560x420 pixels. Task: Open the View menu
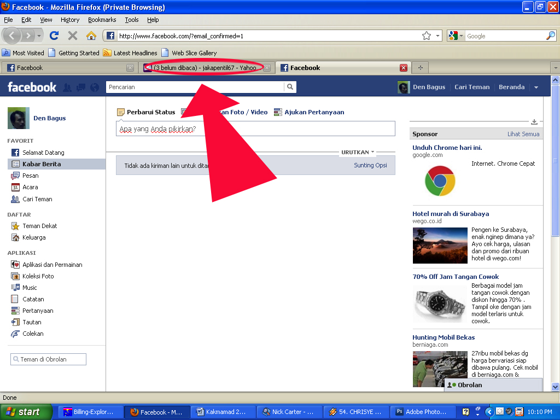pyautogui.click(x=46, y=20)
